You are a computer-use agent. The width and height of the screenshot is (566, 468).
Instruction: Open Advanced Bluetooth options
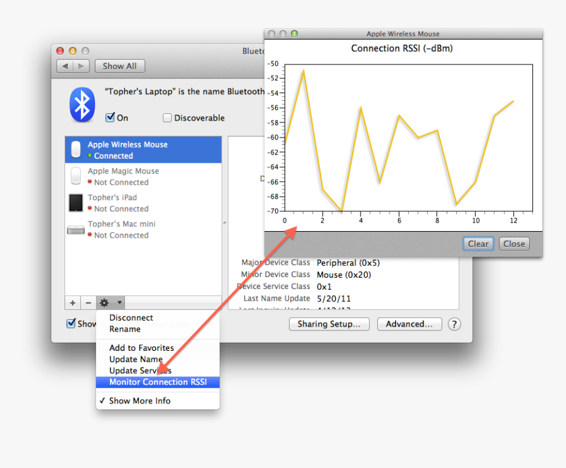(x=409, y=325)
